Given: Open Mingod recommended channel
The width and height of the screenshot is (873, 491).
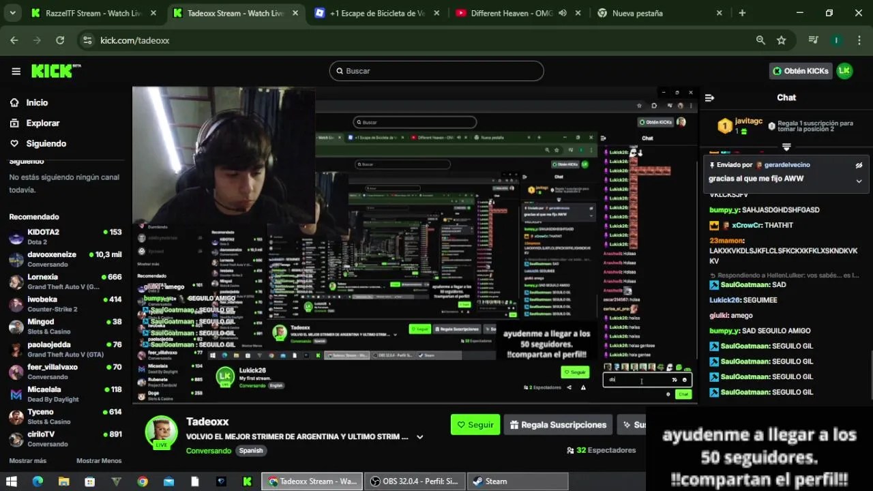Looking at the screenshot, I should 65,327.
